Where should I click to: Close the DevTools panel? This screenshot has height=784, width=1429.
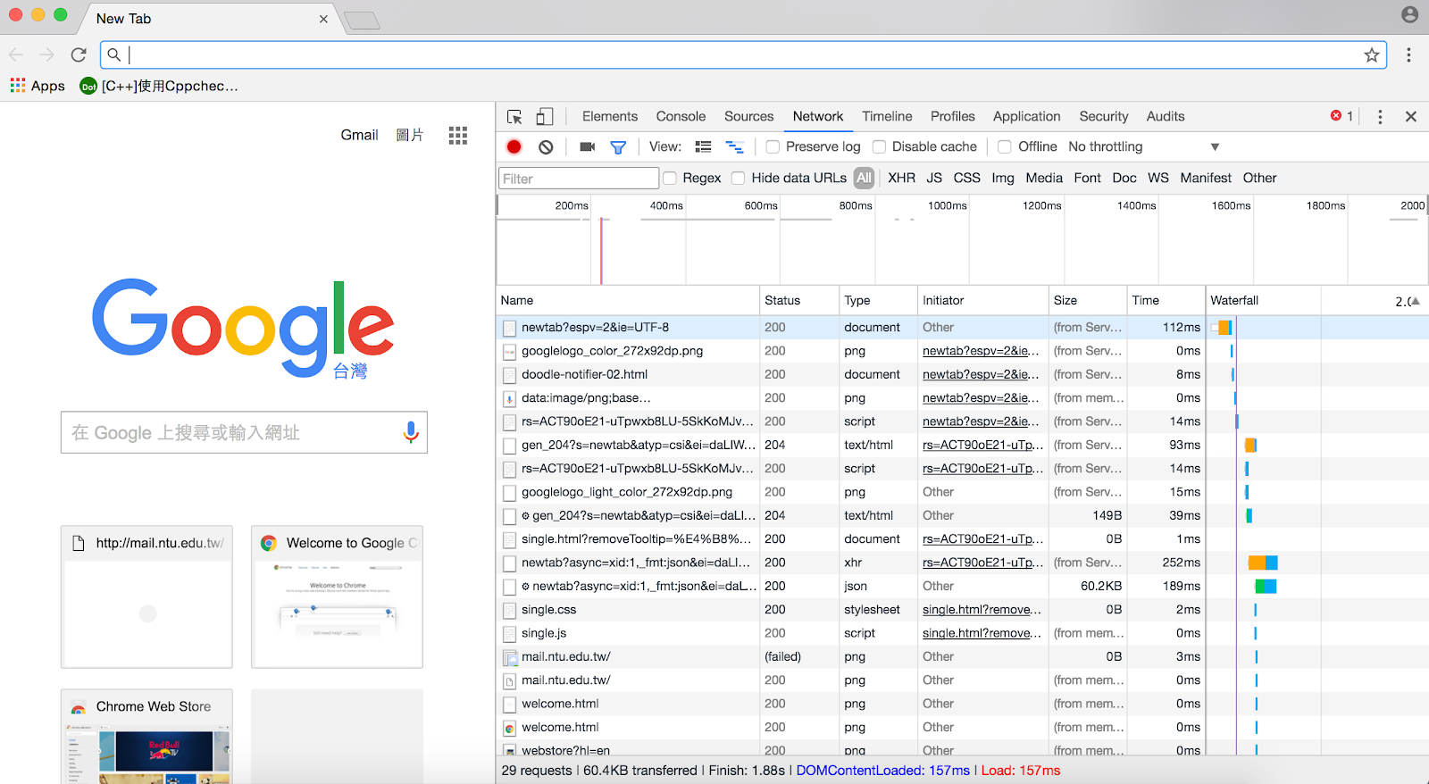pos(1411,117)
